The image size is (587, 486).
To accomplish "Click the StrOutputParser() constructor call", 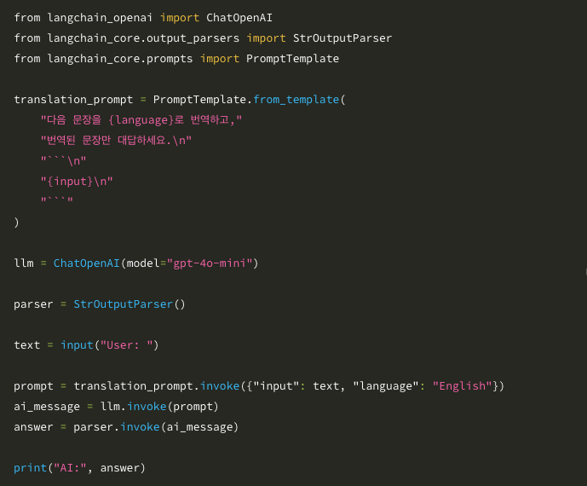I will click(129, 304).
